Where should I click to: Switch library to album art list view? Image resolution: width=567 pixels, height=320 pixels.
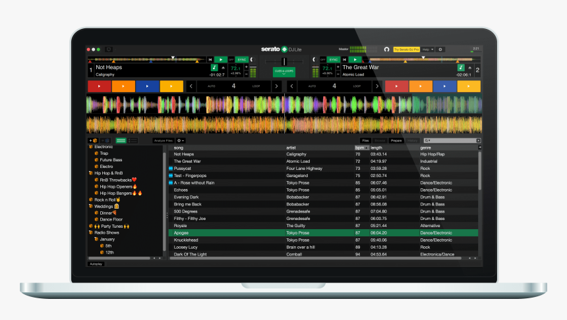133,140
